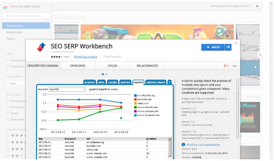This screenshot has width=274, height=161.
Task: Tick the Gratis filter checkbox
Action: (x=8, y=113)
